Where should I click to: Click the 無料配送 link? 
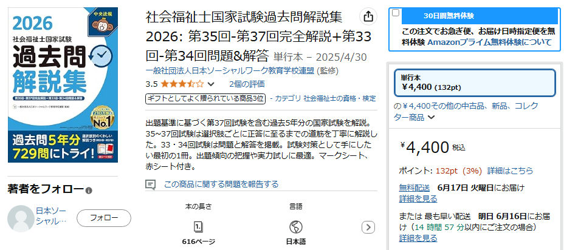coord(414,187)
